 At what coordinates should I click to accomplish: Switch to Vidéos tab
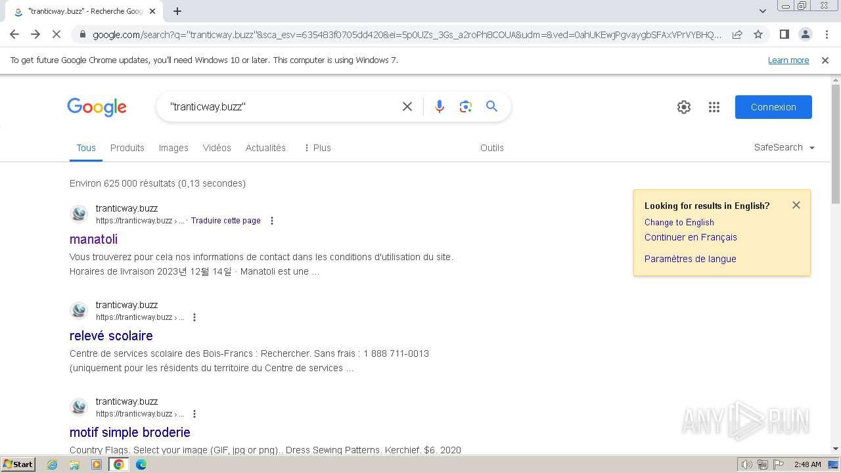217,148
